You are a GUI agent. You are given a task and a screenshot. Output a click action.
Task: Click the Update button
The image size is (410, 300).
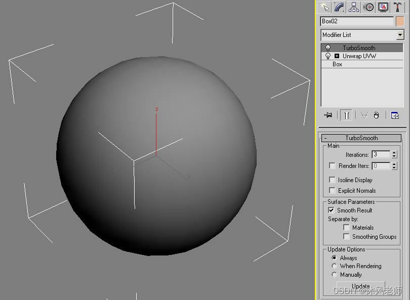coord(360,286)
